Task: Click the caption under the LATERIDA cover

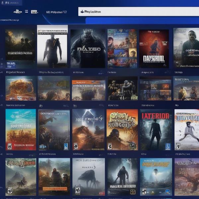Action: click(144, 154)
